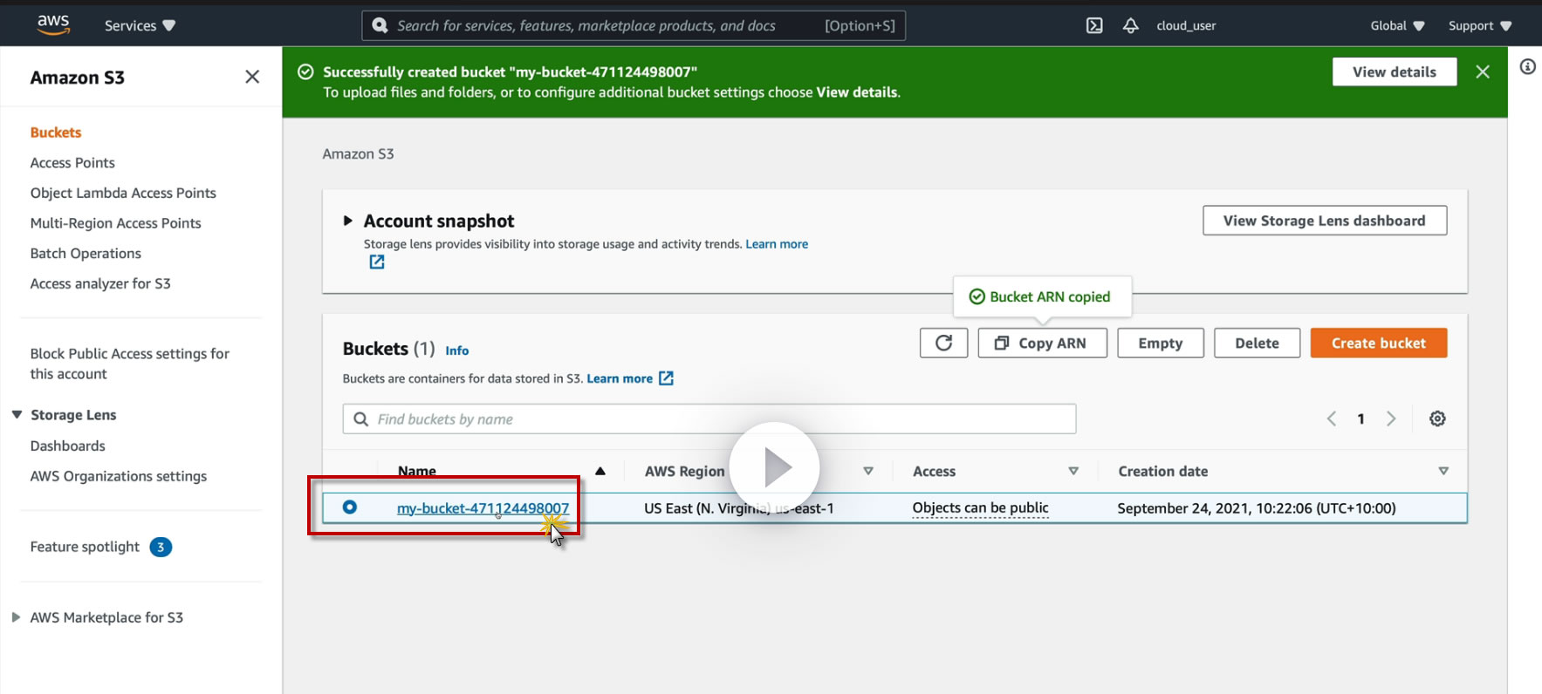Click the Create bucket button
Screen dimensions: 1542x694
click(1379, 343)
